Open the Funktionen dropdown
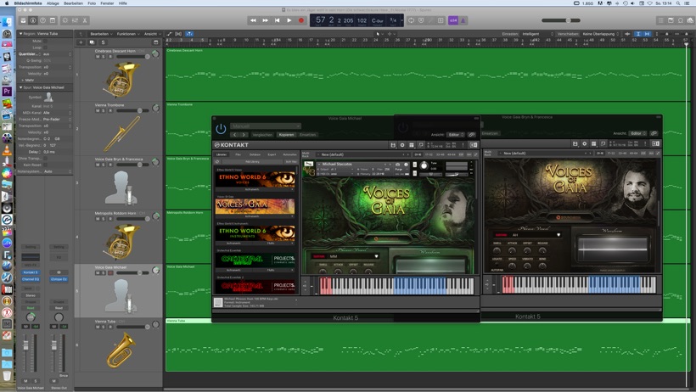 coord(127,34)
